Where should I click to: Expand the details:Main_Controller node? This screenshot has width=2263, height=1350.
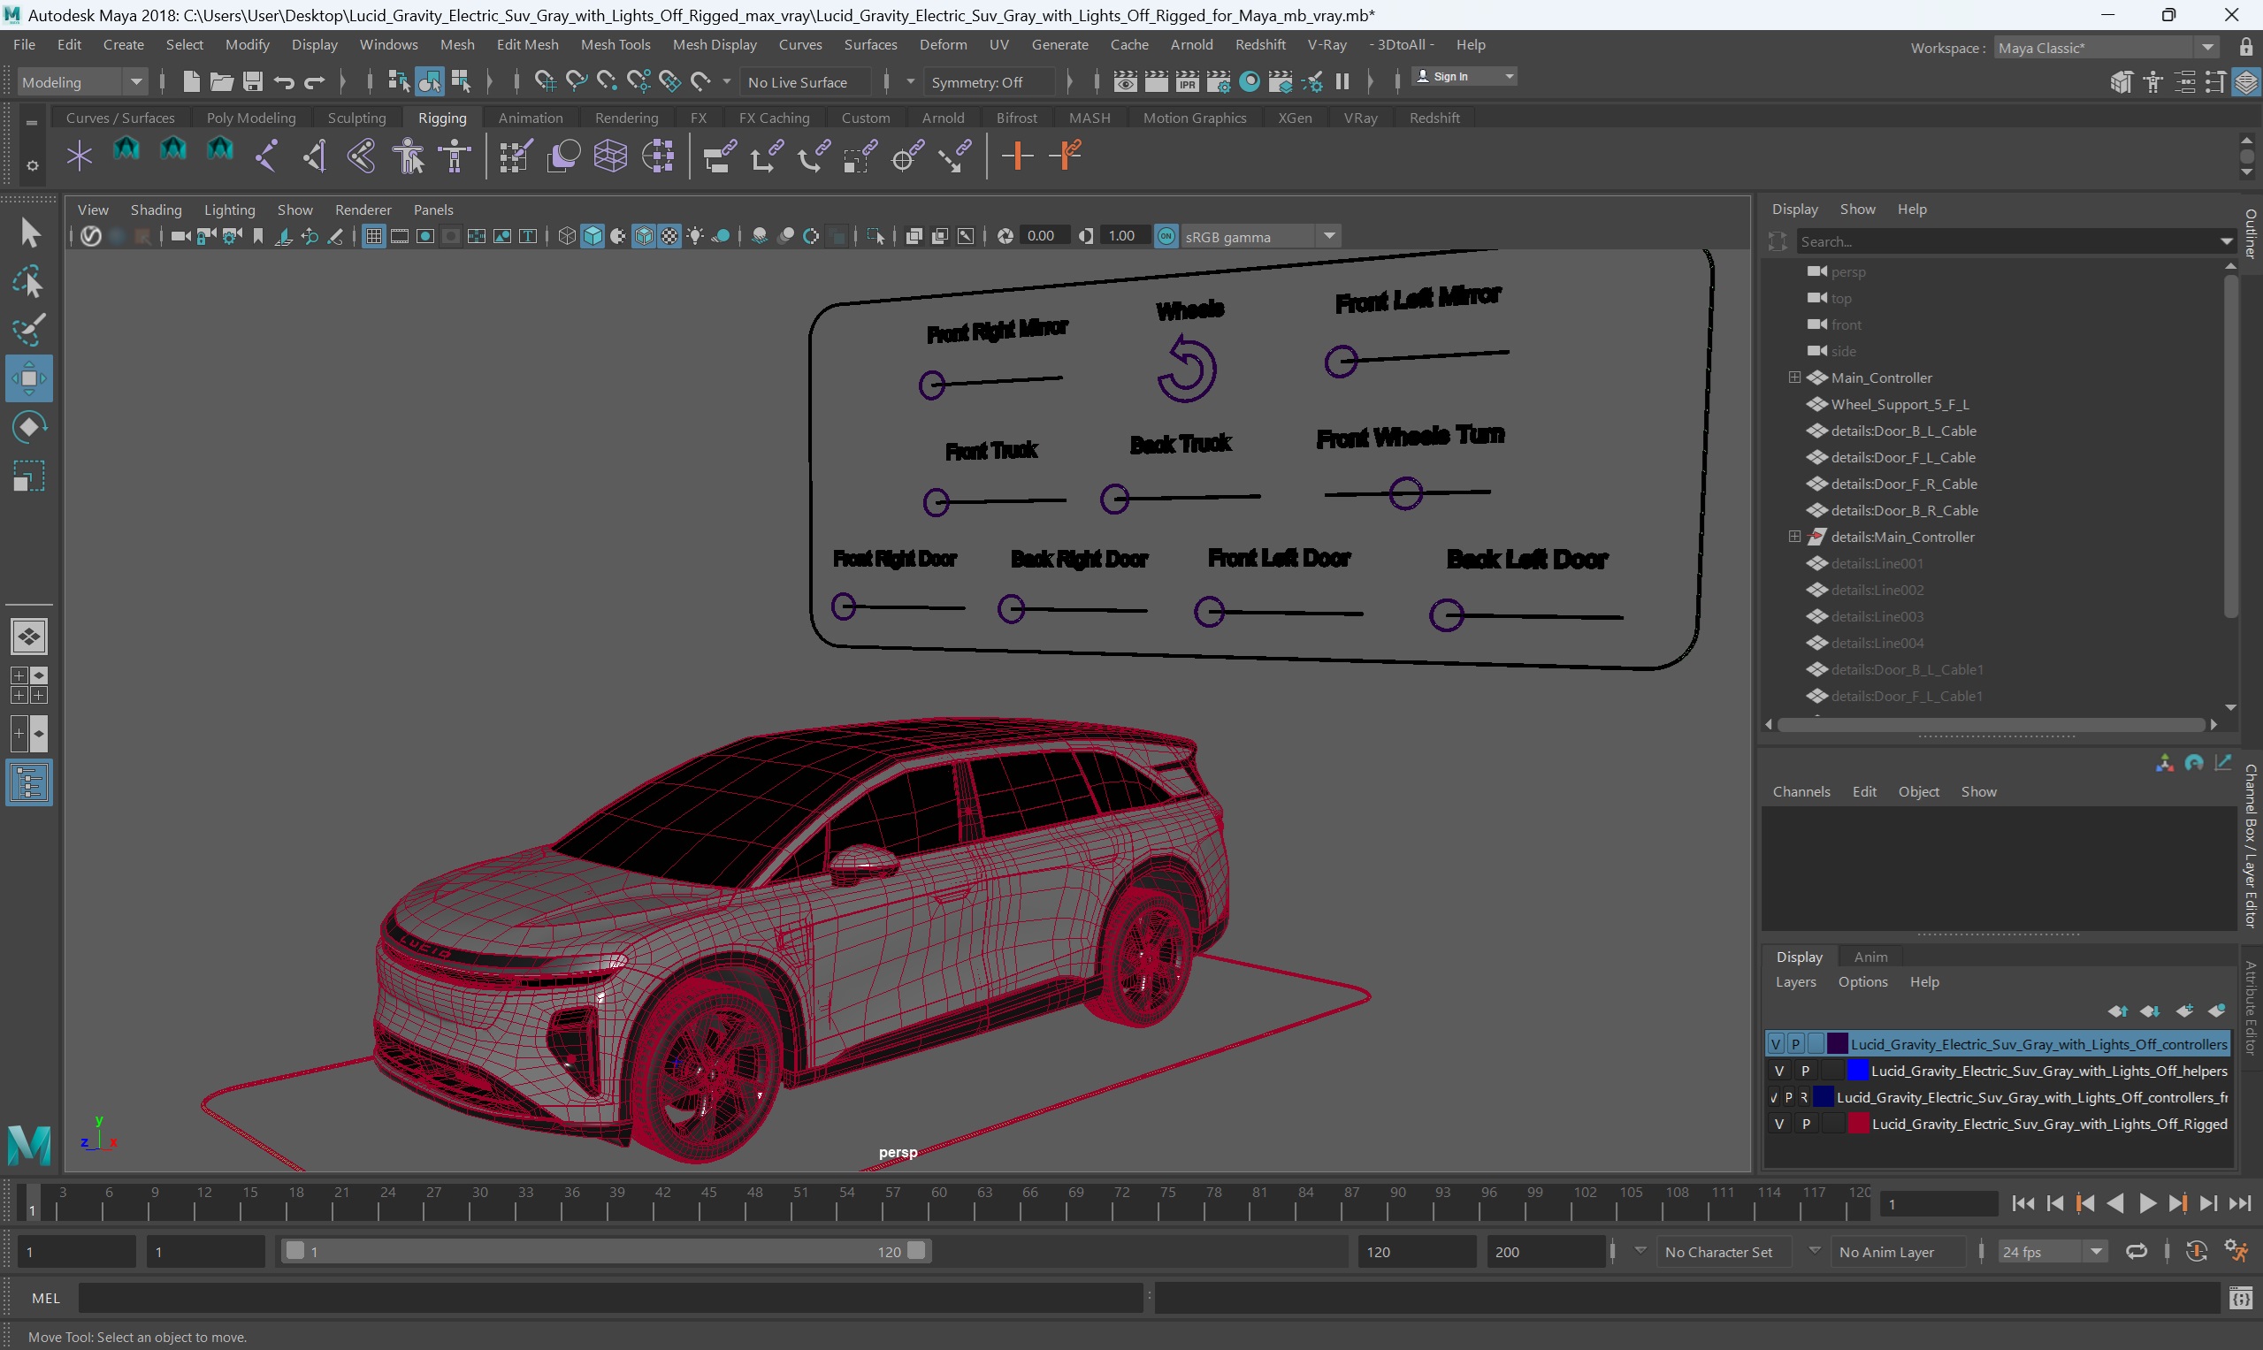tap(1794, 537)
